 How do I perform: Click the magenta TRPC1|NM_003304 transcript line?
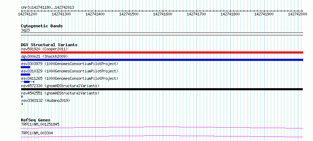pyautogui.click(x=162, y=136)
